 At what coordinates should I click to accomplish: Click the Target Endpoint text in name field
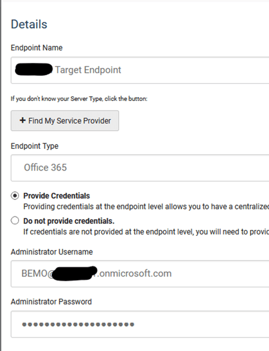tap(88, 70)
